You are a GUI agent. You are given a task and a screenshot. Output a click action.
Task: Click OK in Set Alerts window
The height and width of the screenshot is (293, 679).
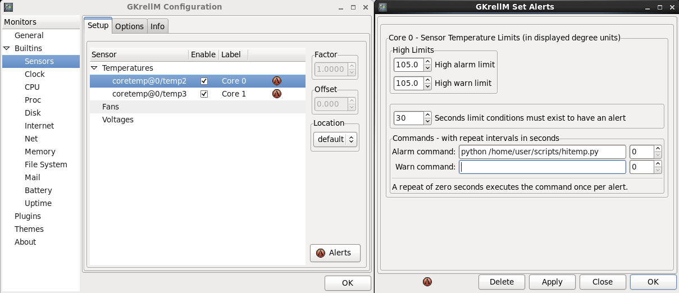point(653,282)
